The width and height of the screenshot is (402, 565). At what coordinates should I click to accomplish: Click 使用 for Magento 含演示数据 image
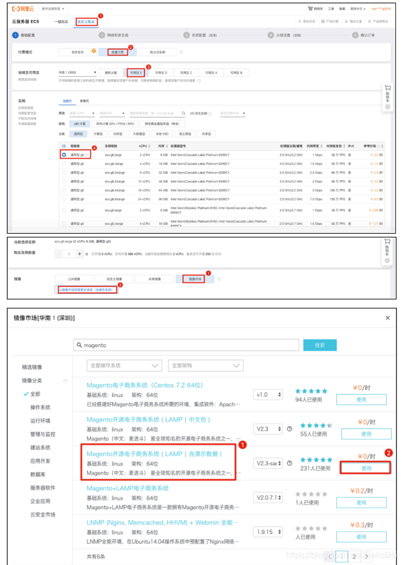click(x=366, y=468)
